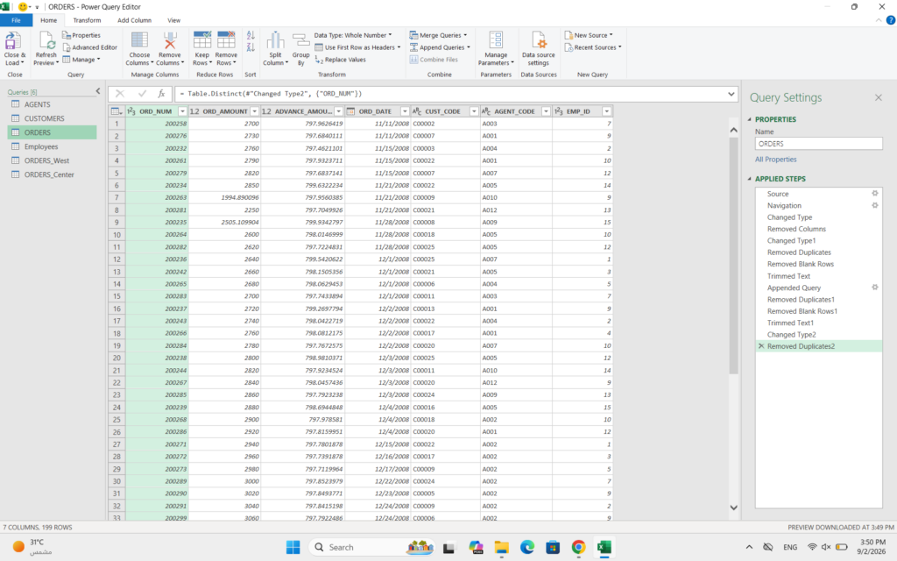
Task: Close the Query Settings pane
Action: tap(878, 98)
